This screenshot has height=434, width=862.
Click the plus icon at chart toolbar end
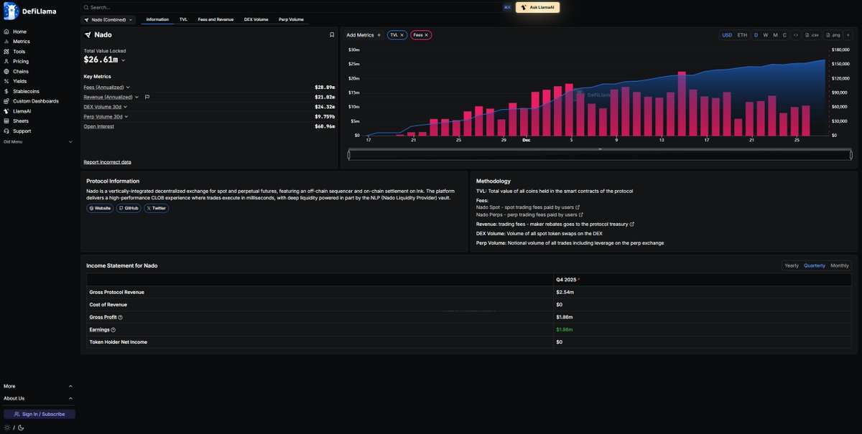(x=848, y=34)
